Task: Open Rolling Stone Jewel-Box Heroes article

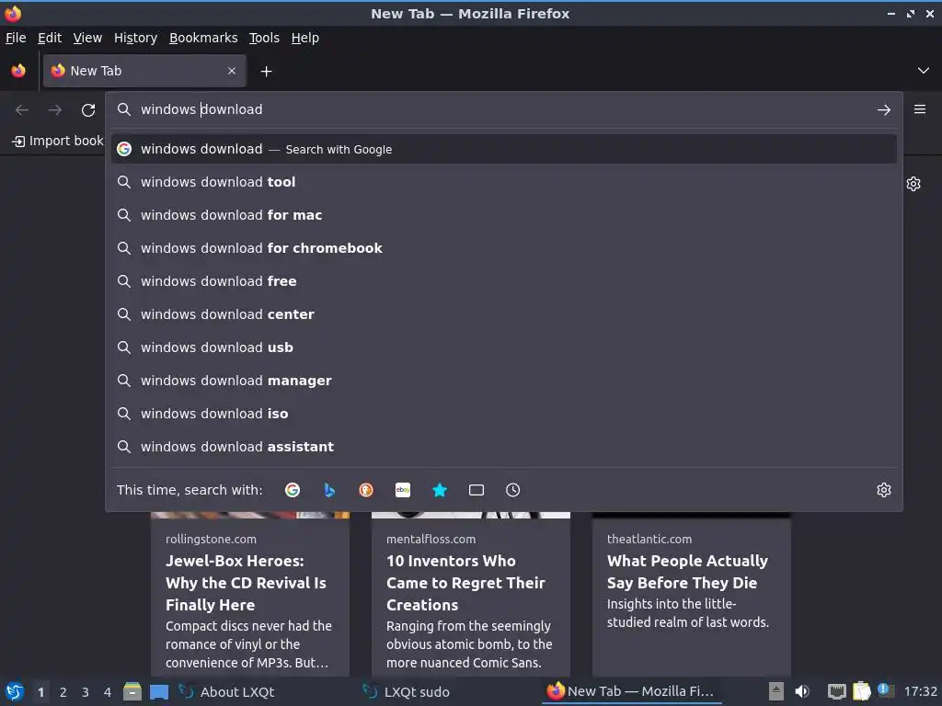Action: point(250,595)
